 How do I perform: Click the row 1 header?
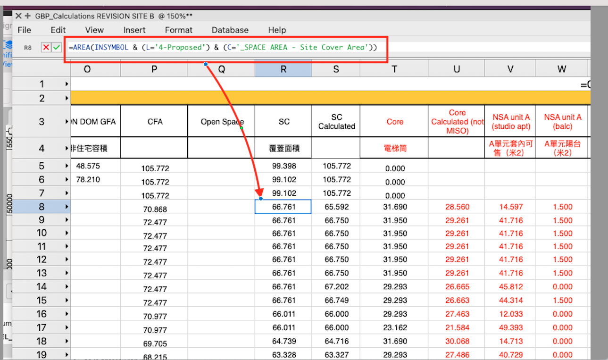point(42,84)
